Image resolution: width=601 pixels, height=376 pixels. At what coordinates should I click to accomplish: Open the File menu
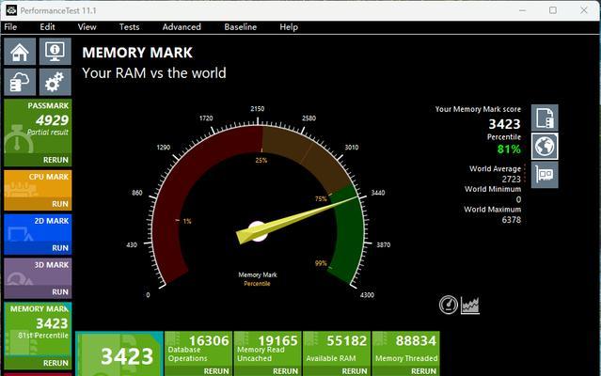pos(10,27)
